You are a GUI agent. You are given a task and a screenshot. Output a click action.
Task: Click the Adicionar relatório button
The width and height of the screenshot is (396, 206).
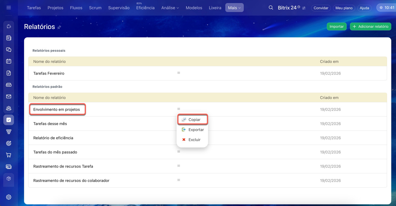click(x=370, y=27)
